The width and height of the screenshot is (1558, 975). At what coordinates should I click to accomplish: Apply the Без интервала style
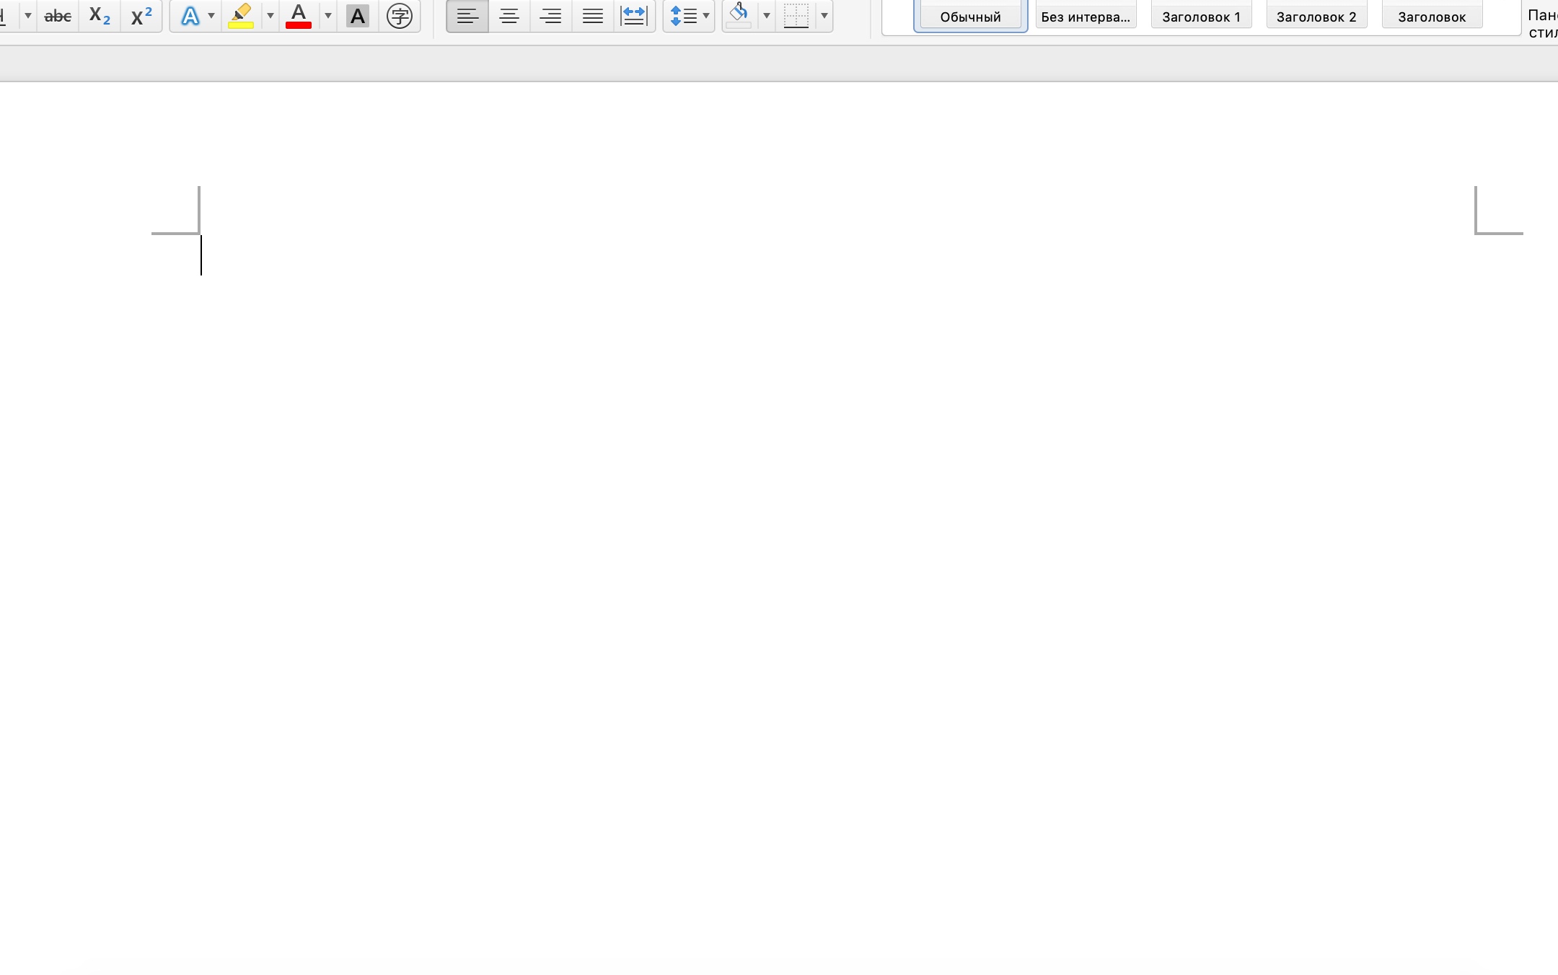1086,16
